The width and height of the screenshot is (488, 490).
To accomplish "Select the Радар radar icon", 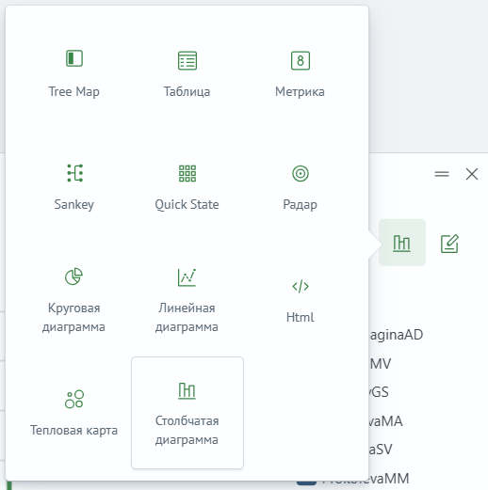I will [301, 173].
